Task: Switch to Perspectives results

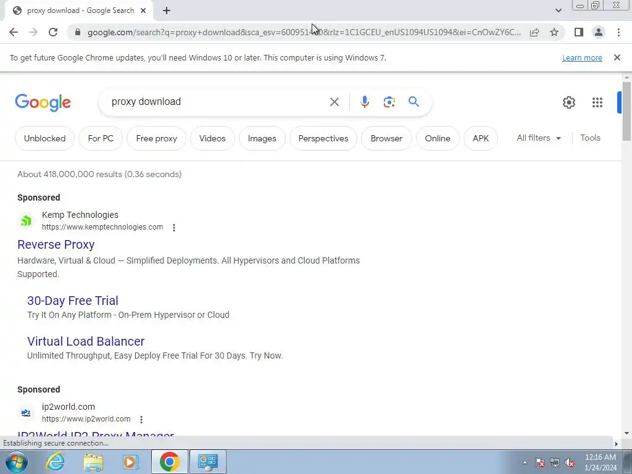Action: (323, 138)
